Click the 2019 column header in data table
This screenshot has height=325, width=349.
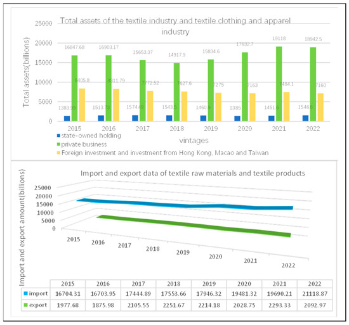click(x=209, y=284)
